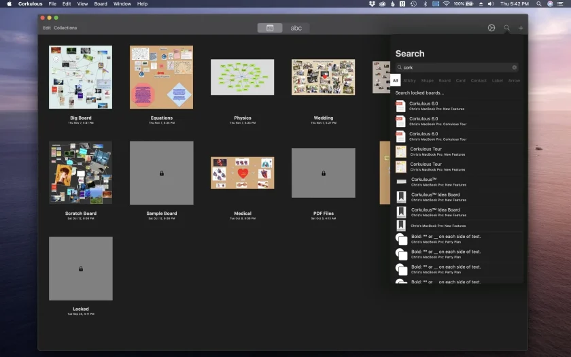Open Bluetooth status menu
Viewport: 571px width, 357px height.
point(425,3)
